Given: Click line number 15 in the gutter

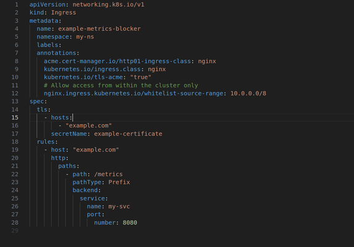Looking at the screenshot, I should [15, 118].
